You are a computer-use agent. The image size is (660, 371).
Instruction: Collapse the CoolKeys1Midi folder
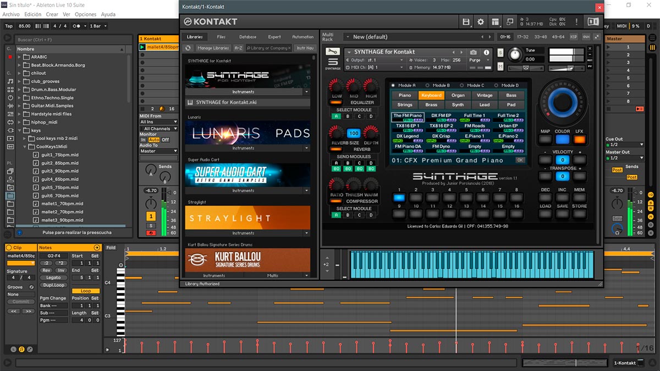[25, 147]
